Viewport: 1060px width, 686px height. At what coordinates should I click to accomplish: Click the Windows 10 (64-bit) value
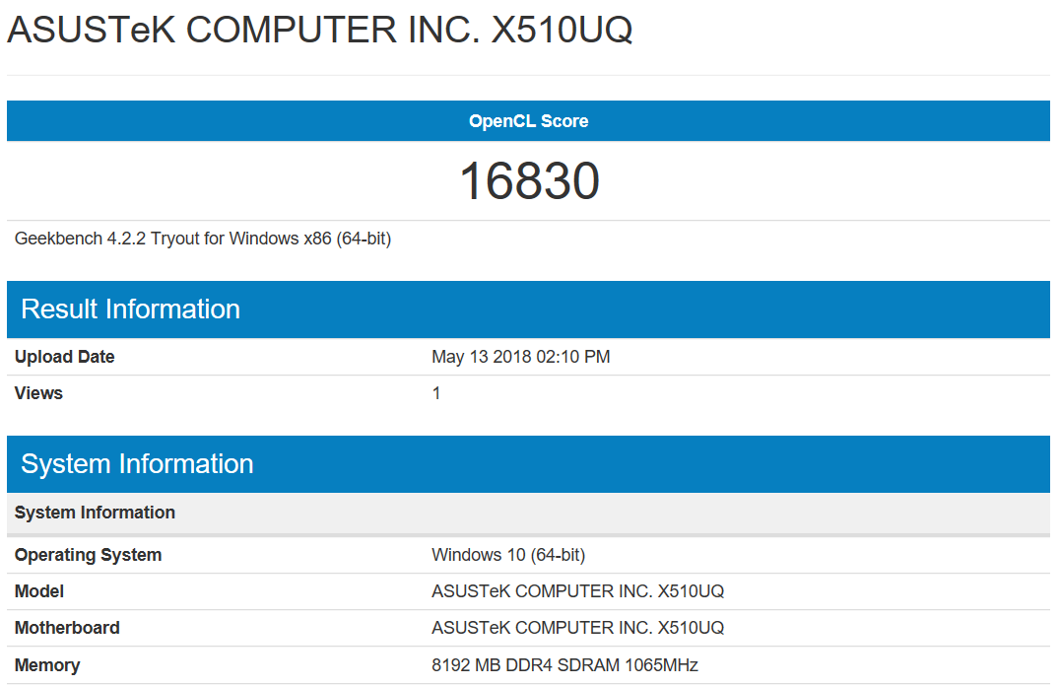tap(508, 555)
